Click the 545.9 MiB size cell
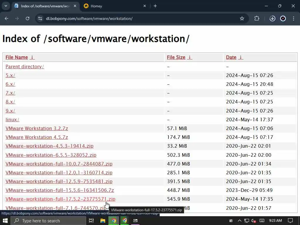This screenshot has height=225, width=300. pyautogui.click(x=178, y=199)
